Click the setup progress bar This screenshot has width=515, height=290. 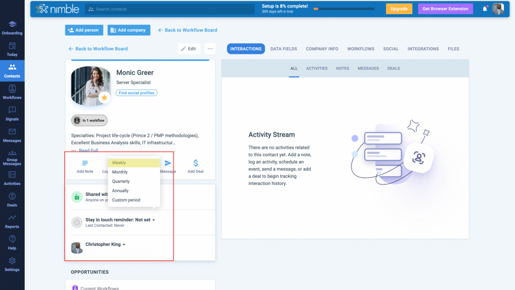[x=344, y=9]
